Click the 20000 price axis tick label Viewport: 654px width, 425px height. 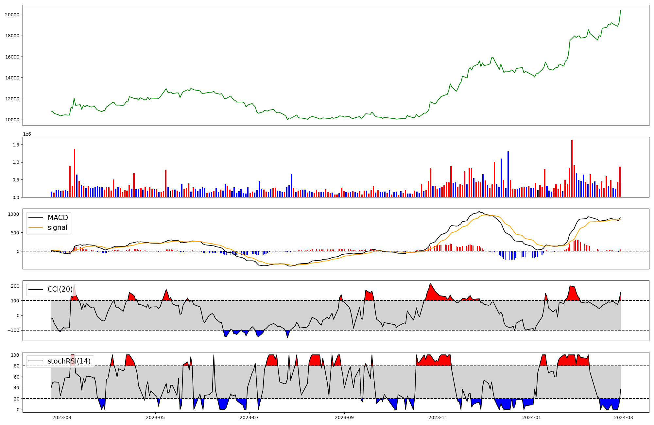[x=12, y=15]
